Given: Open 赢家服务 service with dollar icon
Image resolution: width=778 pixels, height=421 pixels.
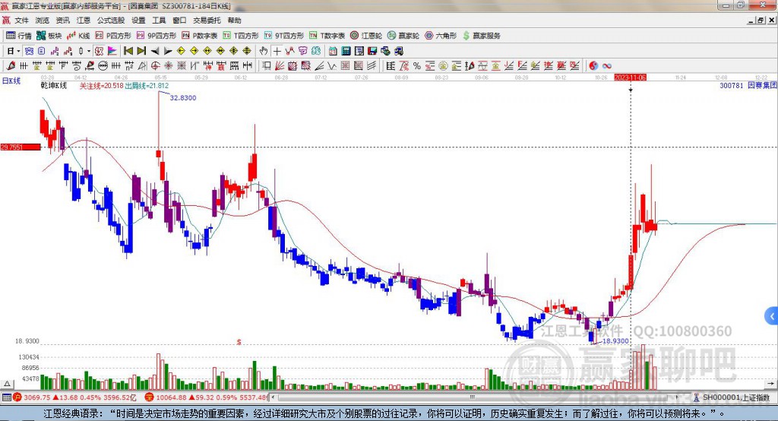Looking at the screenshot, I should point(481,36).
